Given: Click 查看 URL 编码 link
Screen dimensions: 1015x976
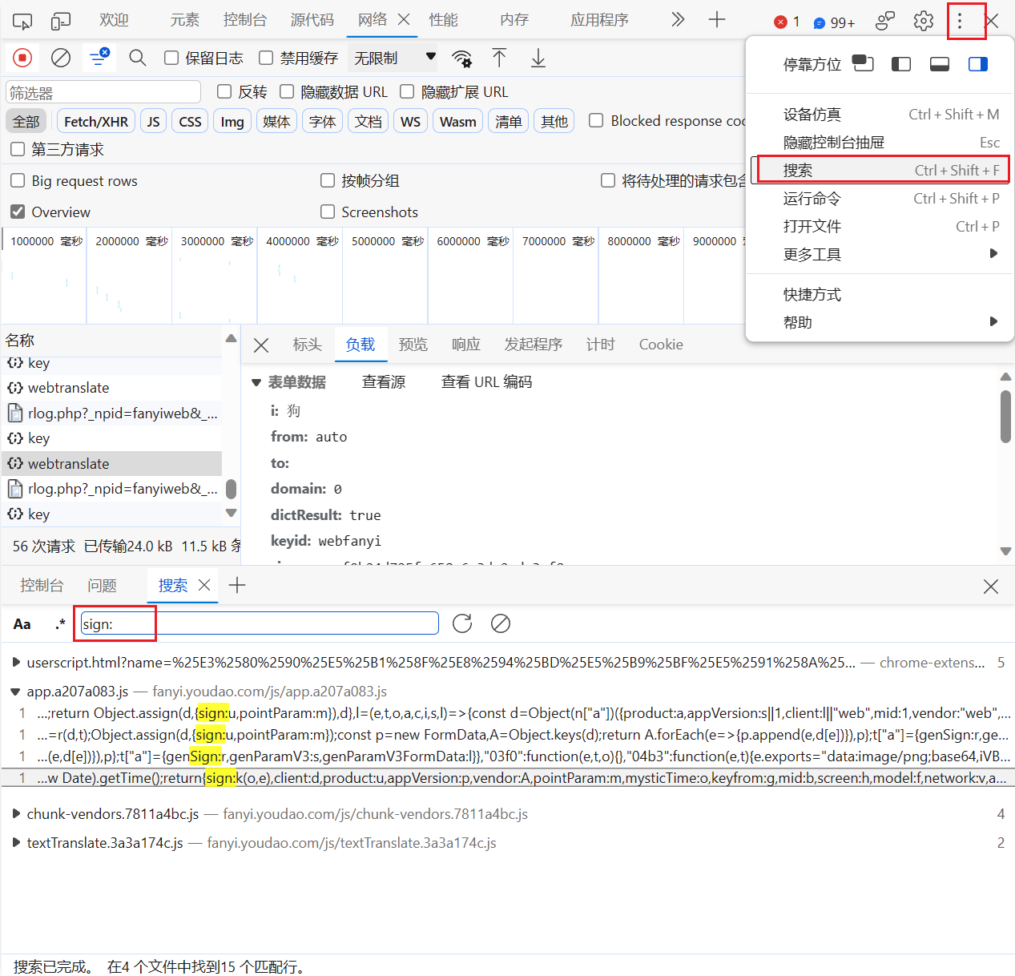Looking at the screenshot, I should click(486, 382).
